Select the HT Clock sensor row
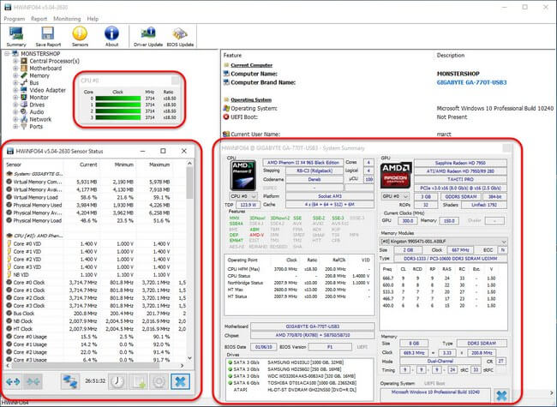Screen dimensions: 557x407 click(x=95, y=329)
